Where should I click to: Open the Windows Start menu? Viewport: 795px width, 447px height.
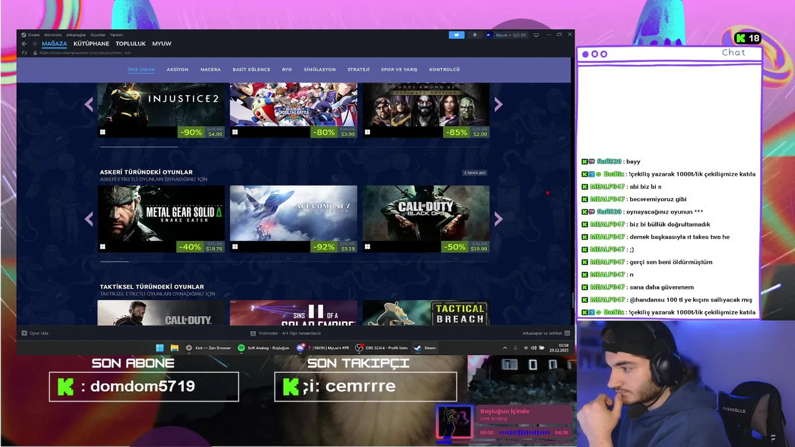160,348
